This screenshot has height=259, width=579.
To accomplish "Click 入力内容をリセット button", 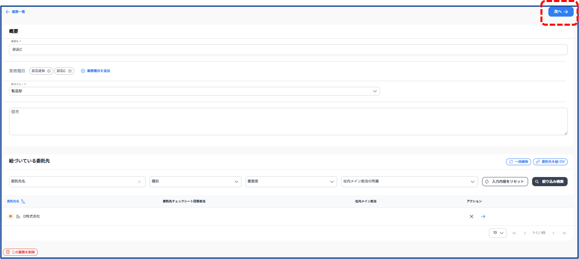I will tap(505, 182).
